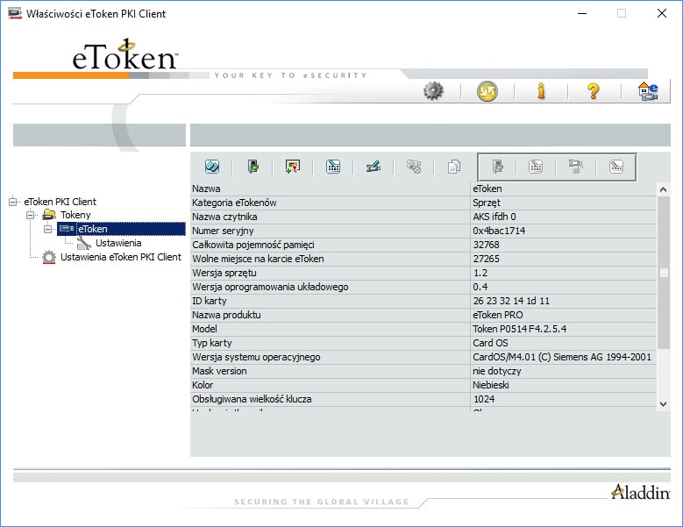Click the Numer seryjny value 0x4bac1714
Viewport: 683px width, 527px height.
coord(500,231)
